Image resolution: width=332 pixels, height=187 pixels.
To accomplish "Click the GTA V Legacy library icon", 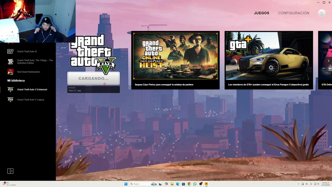I will click(10, 100).
